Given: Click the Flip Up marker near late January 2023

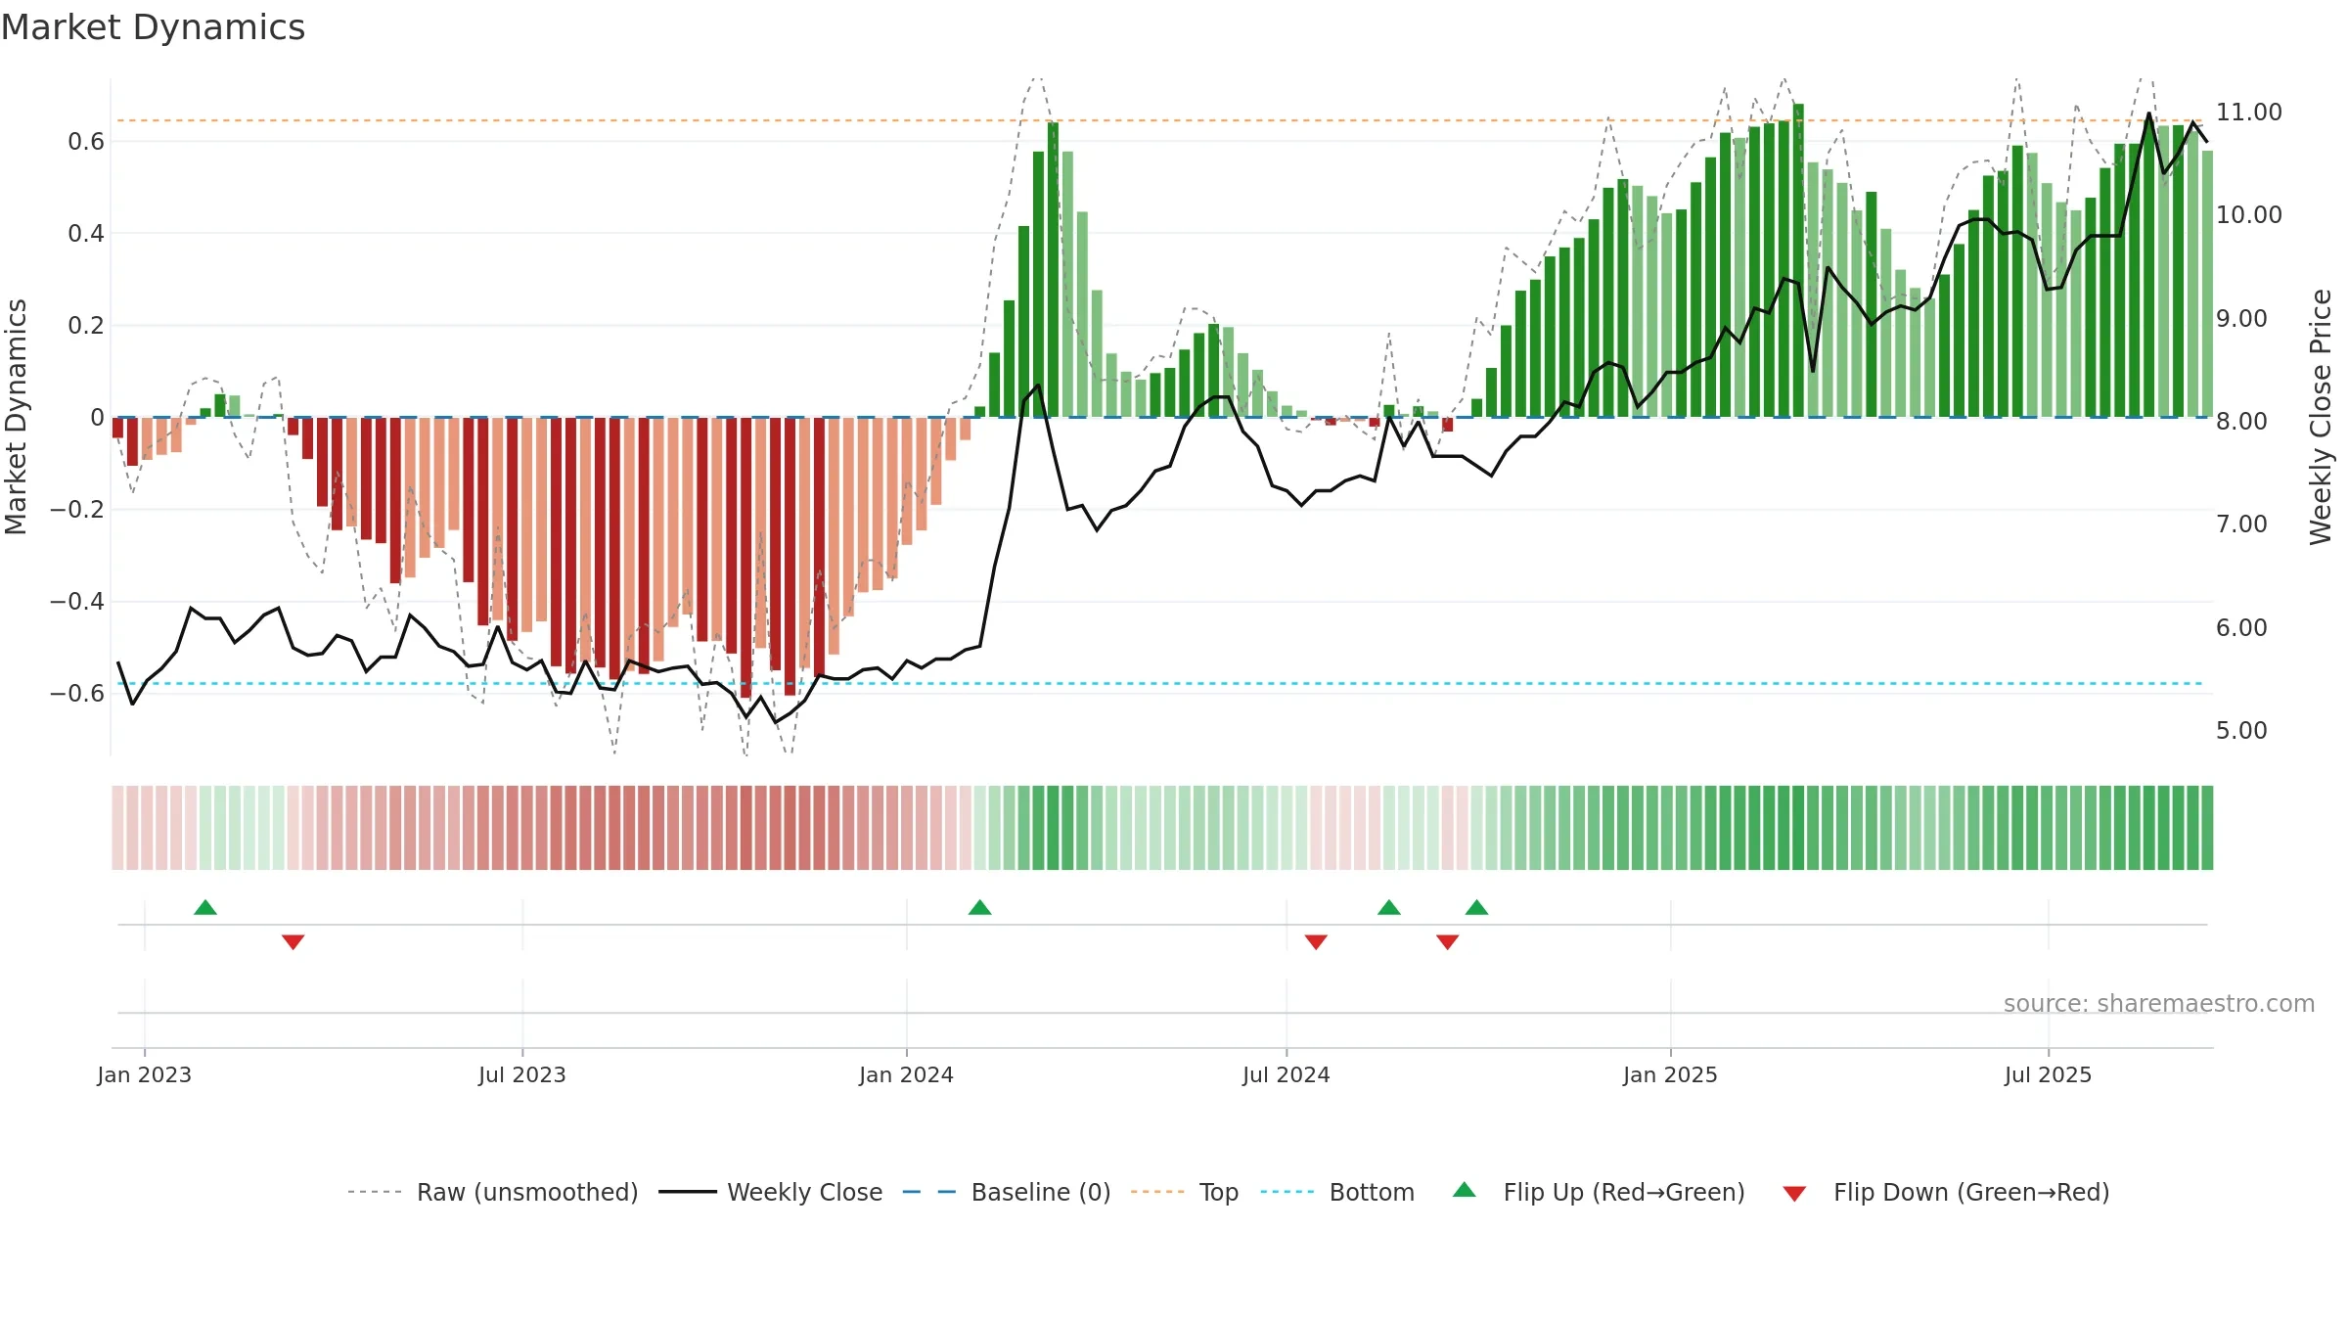Looking at the screenshot, I should click(x=205, y=908).
